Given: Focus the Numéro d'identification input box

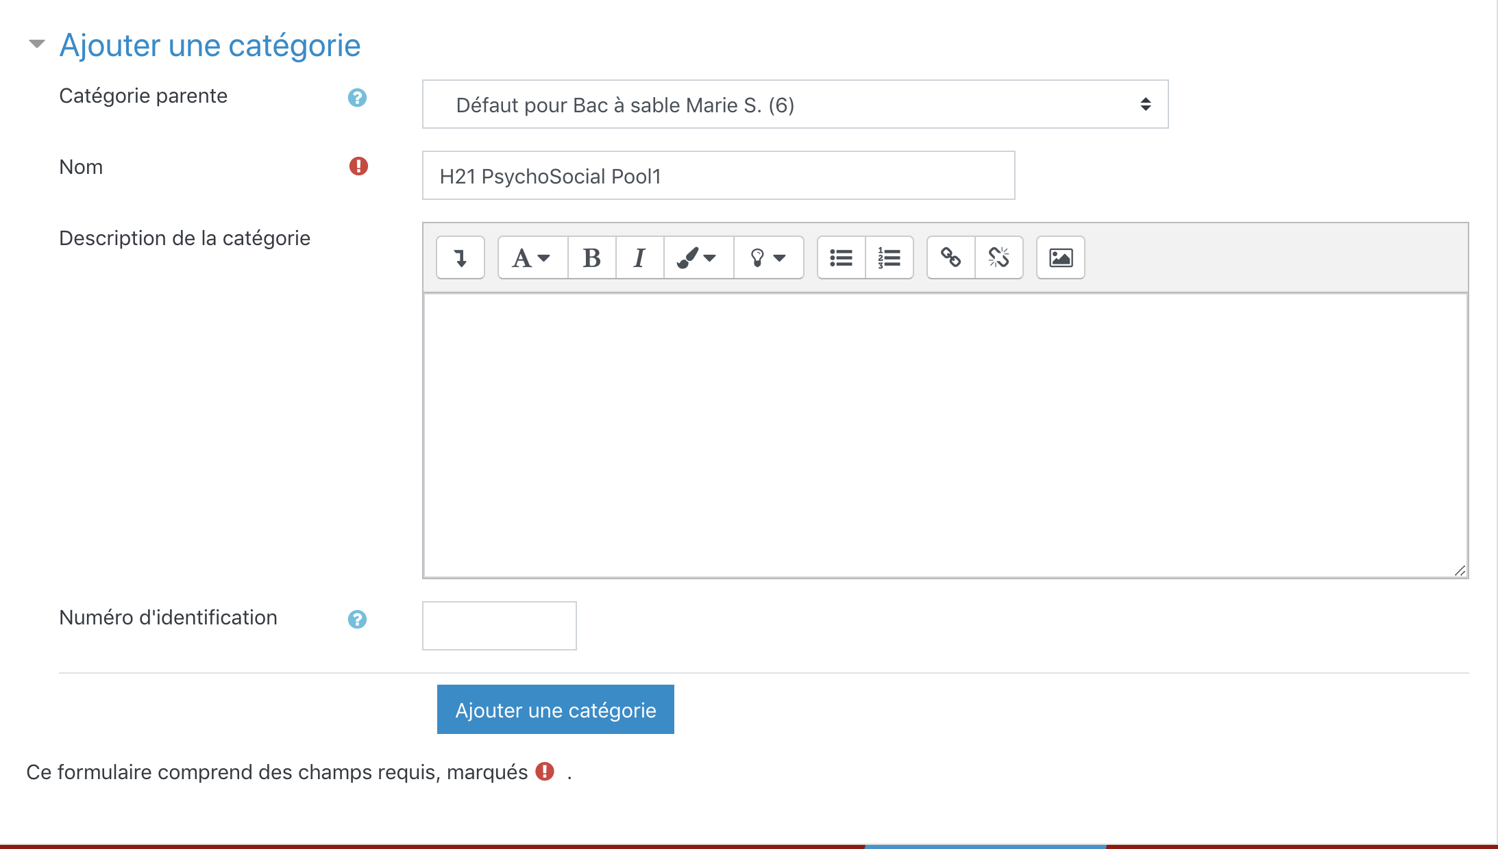Looking at the screenshot, I should click(499, 626).
